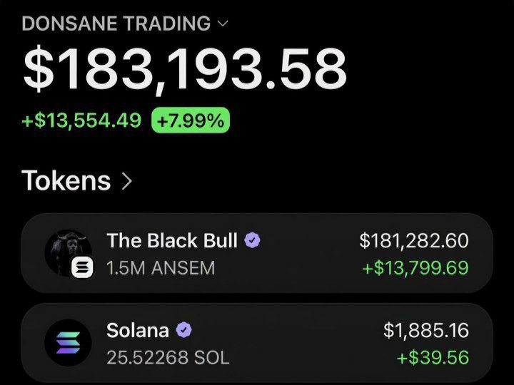This screenshot has width=514, height=385.
Task: Tap the Tokens section heading
Action: point(66,180)
